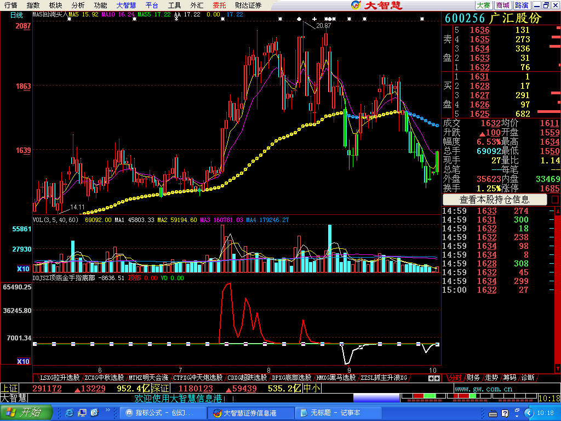Open the 财达证券 menu
This screenshot has height=421, width=561.
tap(248, 5)
